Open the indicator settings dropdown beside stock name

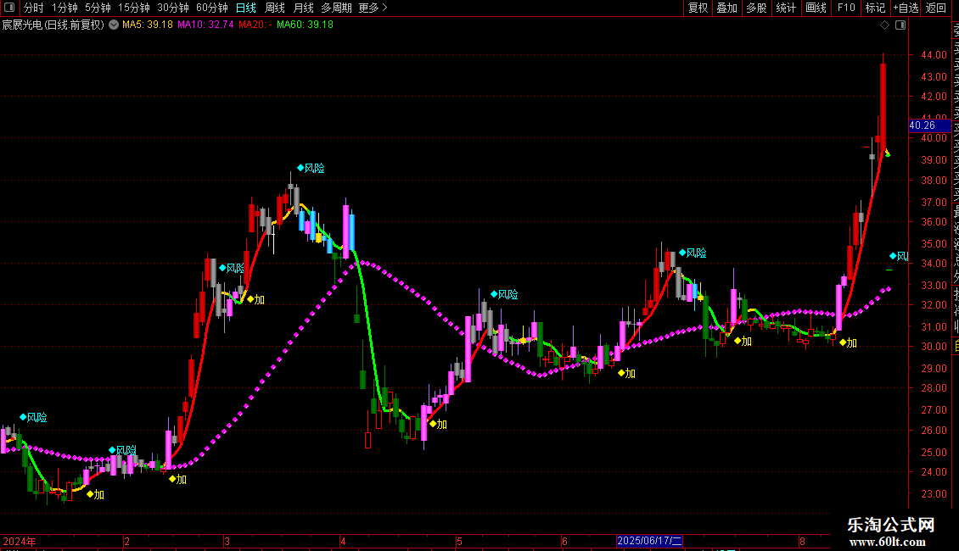pos(114,25)
